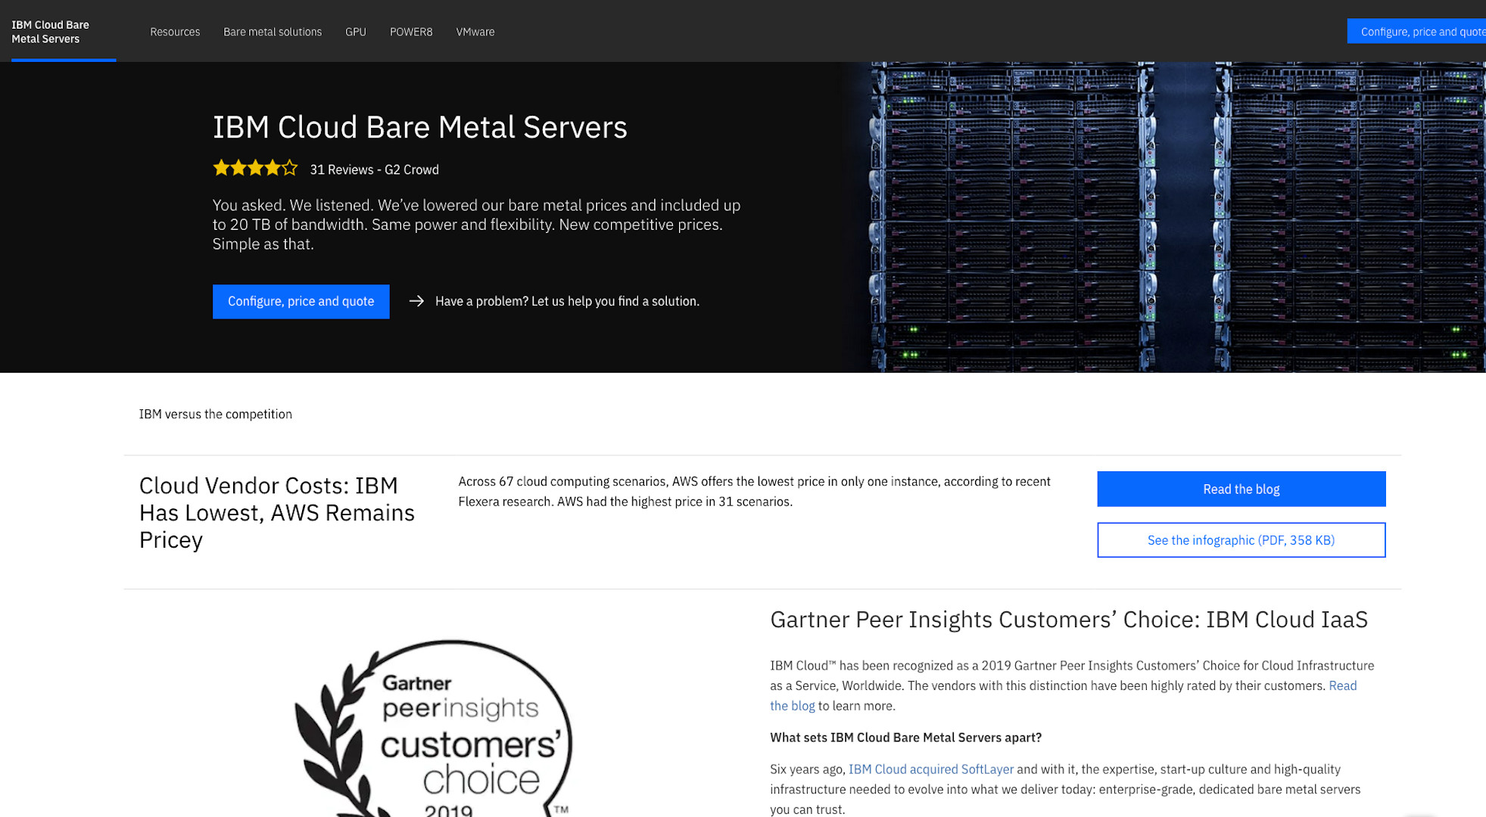Click Have a problem? Let us help link

coord(567,301)
